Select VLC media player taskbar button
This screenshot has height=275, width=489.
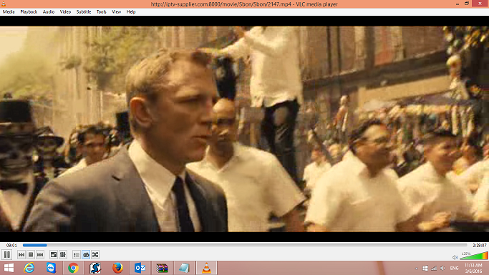tap(206, 268)
